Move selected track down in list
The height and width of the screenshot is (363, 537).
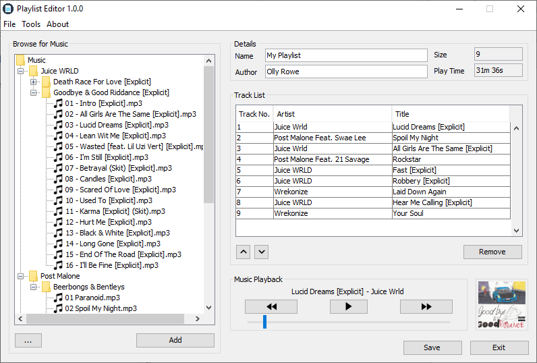click(261, 252)
